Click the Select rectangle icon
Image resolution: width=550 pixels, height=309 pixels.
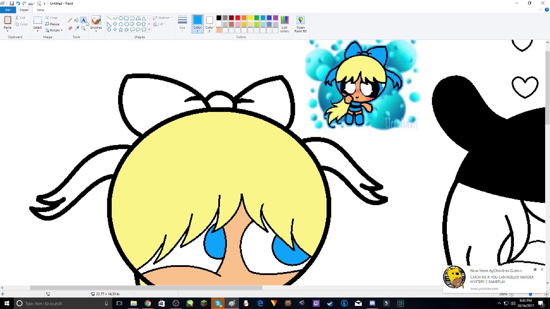[37, 20]
